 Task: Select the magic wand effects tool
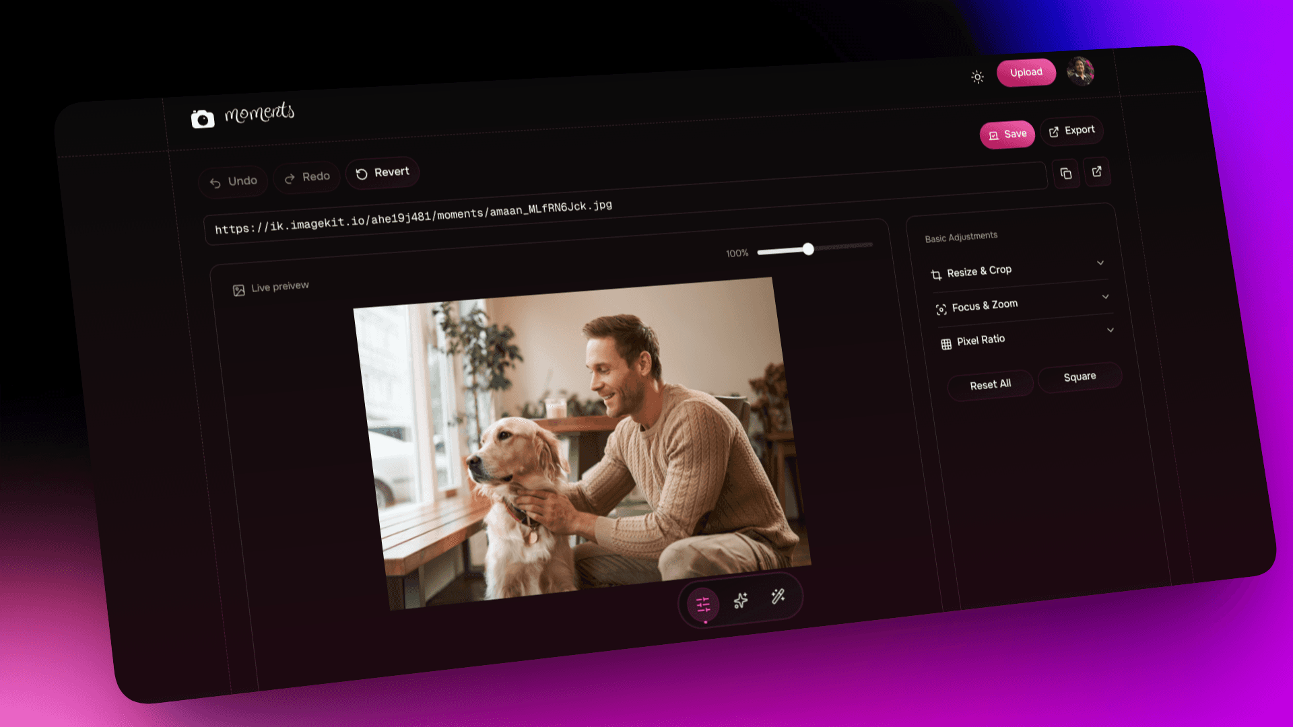(x=778, y=596)
